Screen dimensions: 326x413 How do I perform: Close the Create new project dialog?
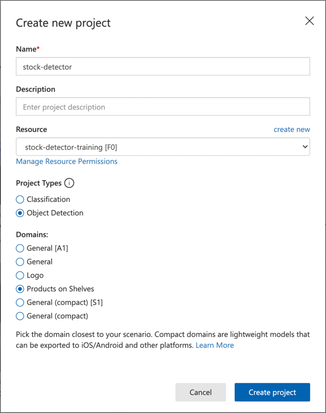(309, 21)
